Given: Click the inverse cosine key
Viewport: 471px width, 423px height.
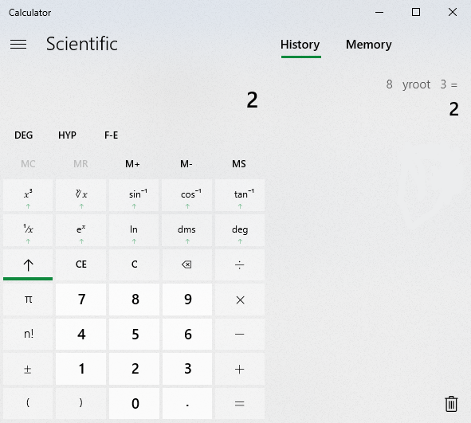Looking at the screenshot, I should tap(186, 195).
